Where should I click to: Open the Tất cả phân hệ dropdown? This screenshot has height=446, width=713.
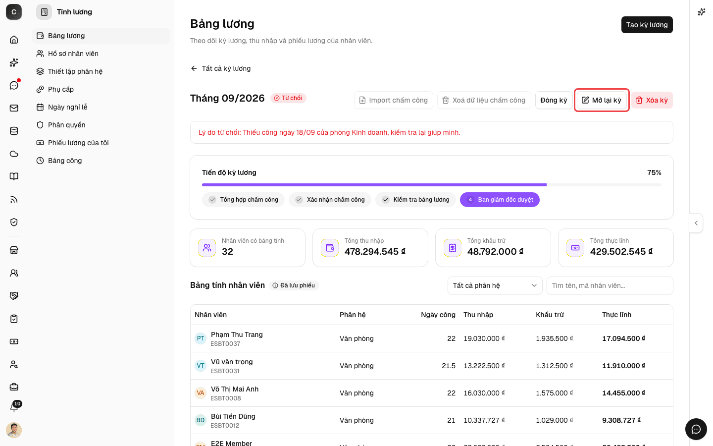coord(495,285)
